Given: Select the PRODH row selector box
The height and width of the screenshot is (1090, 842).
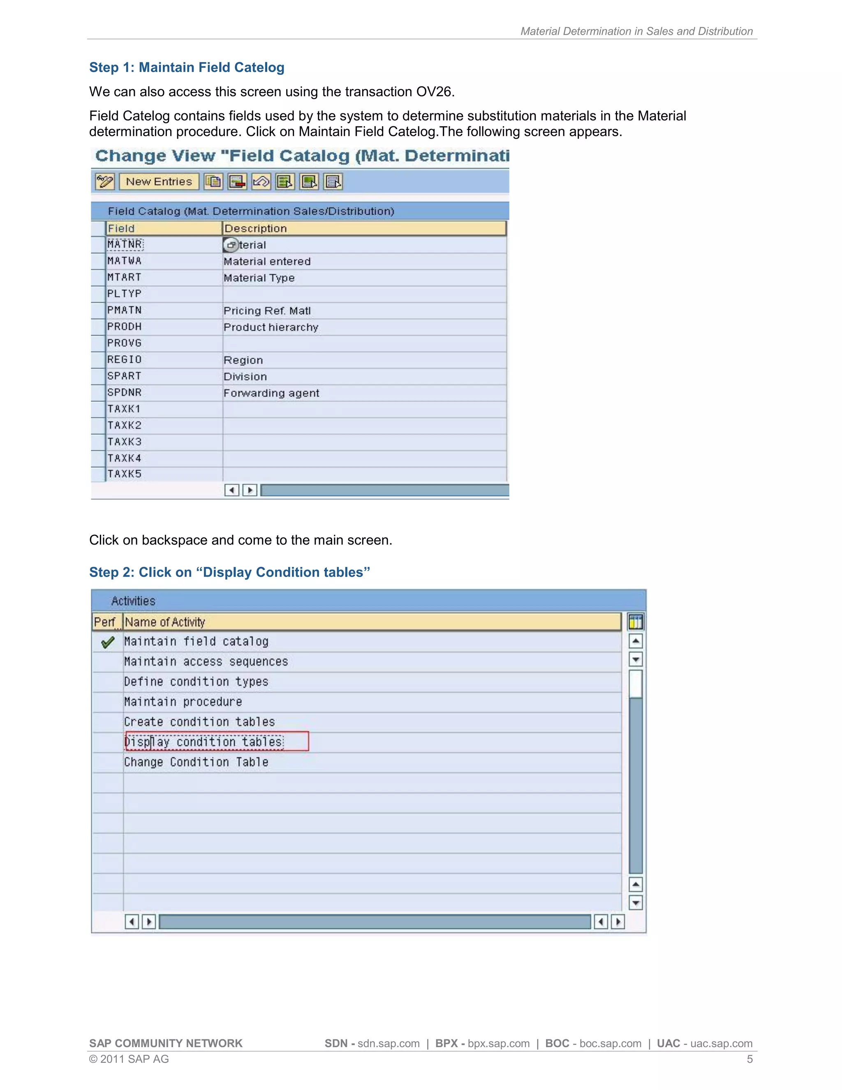Looking at the screenshot, I should click(x=98, y=327).
